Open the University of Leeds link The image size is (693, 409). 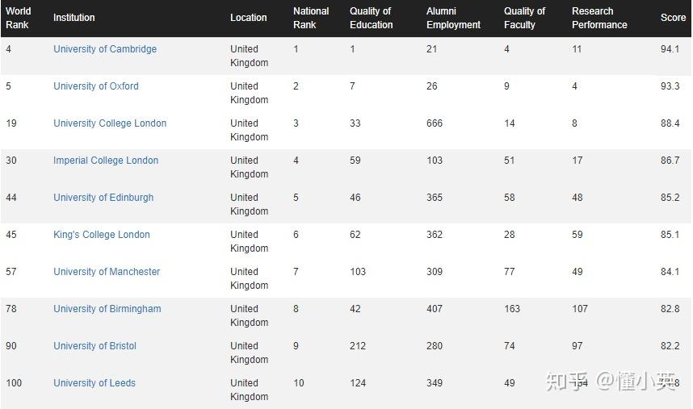(94, 383)
